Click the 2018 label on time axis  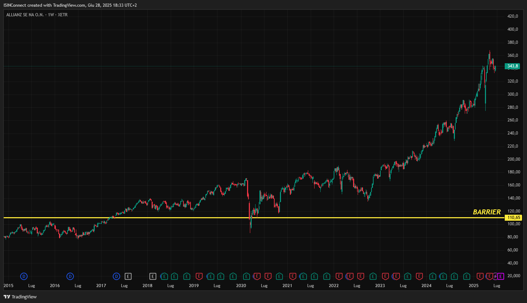[147, 286]
